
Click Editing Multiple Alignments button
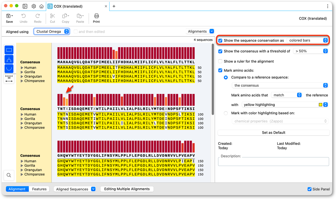pos(127,189)
